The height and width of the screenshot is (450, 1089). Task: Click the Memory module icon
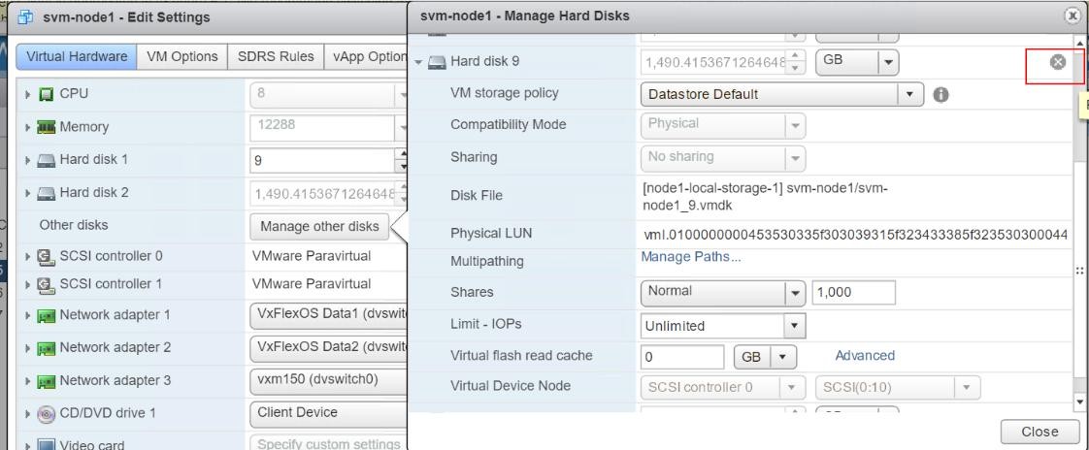tap(46, 126)
